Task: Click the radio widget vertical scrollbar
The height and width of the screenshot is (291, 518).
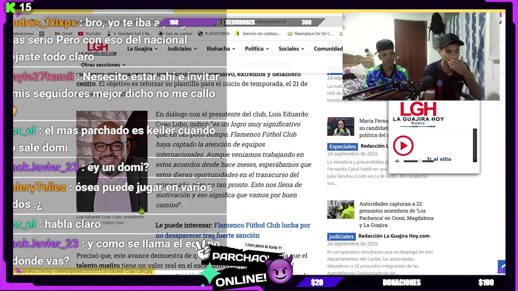Action: pyautogui.click(x=475, y=145)
